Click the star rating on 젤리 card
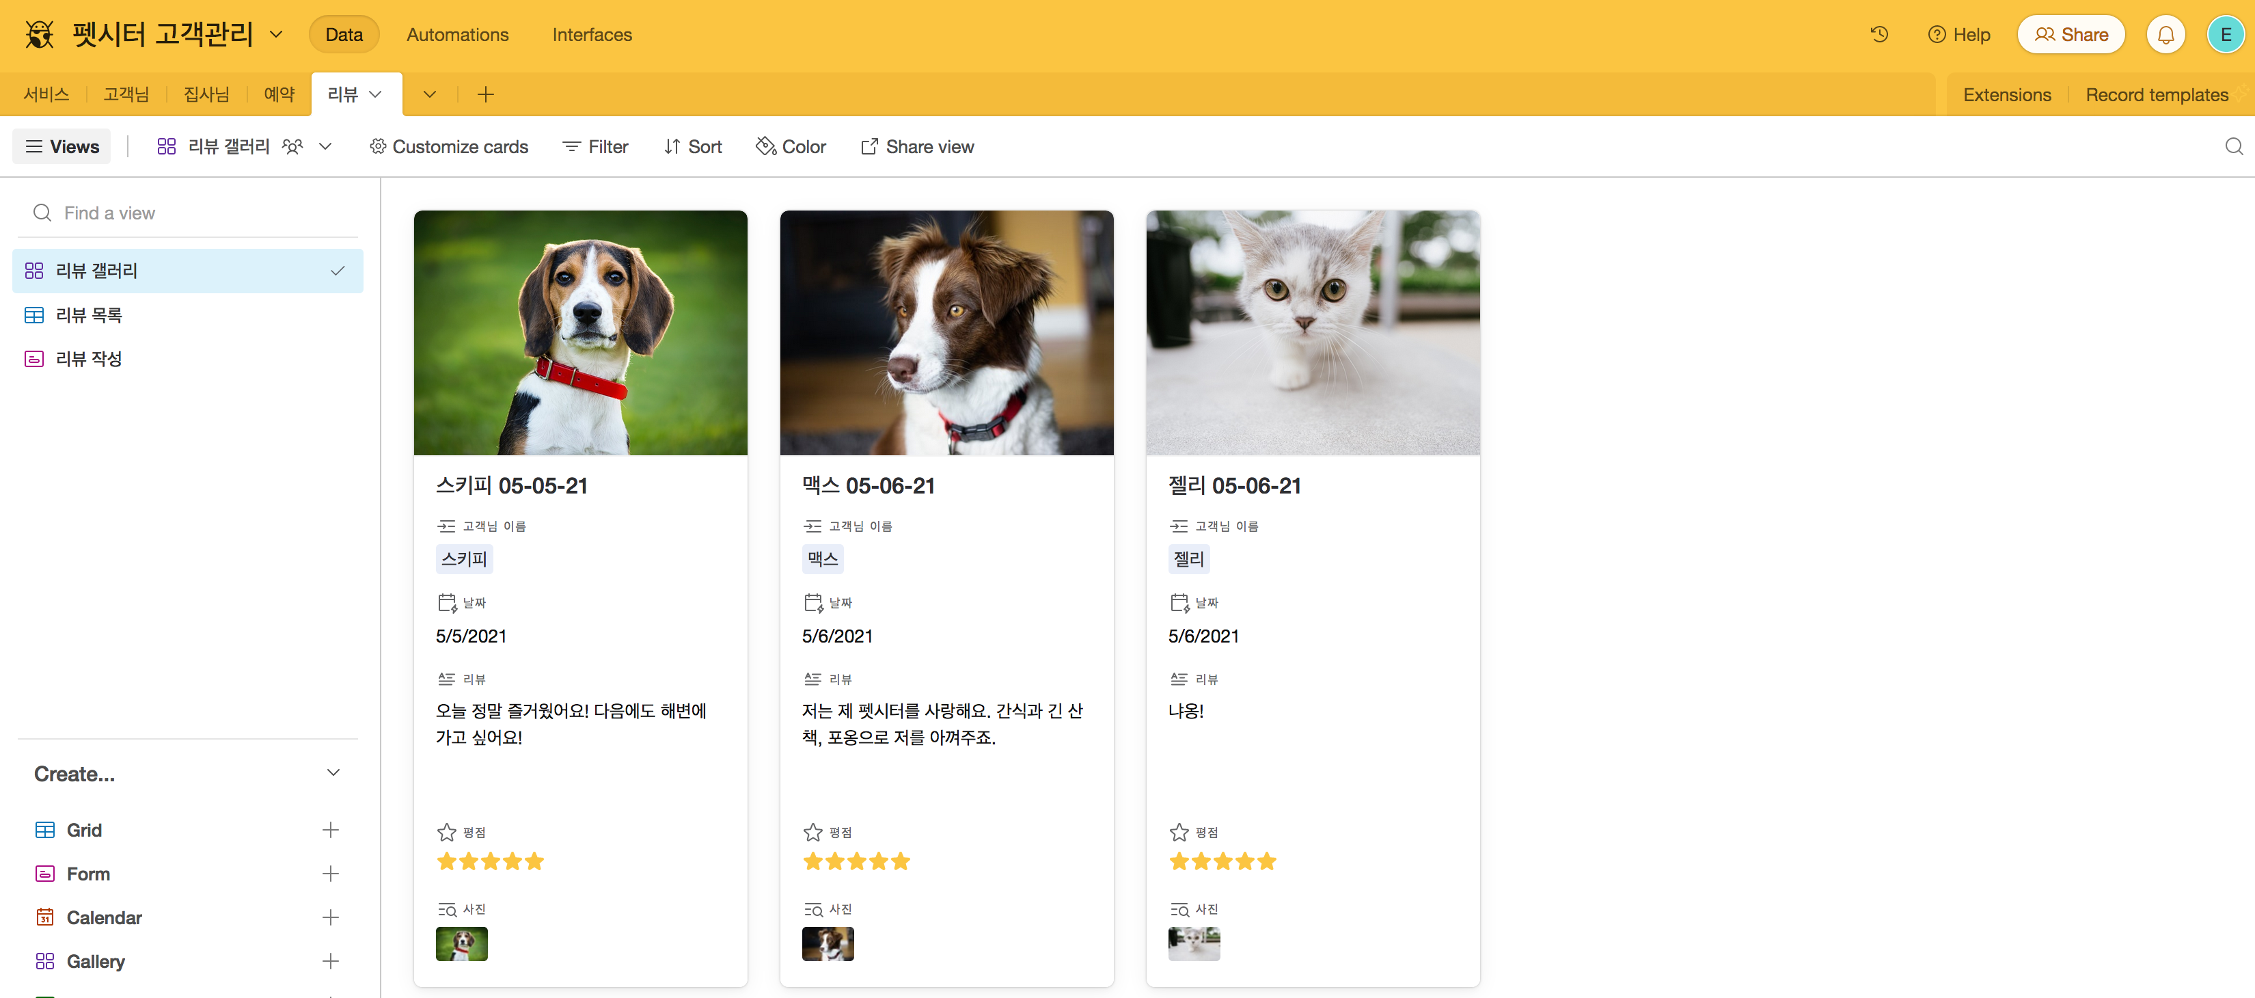The image size is (2255, 998). pyautogui.click(x=1223, y=861)
